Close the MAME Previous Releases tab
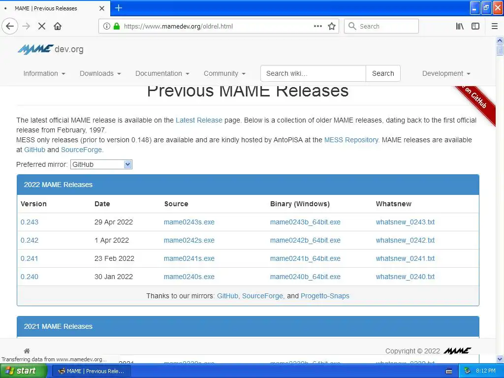This screenshot has width=504, height=378. (x=102, y=8)
